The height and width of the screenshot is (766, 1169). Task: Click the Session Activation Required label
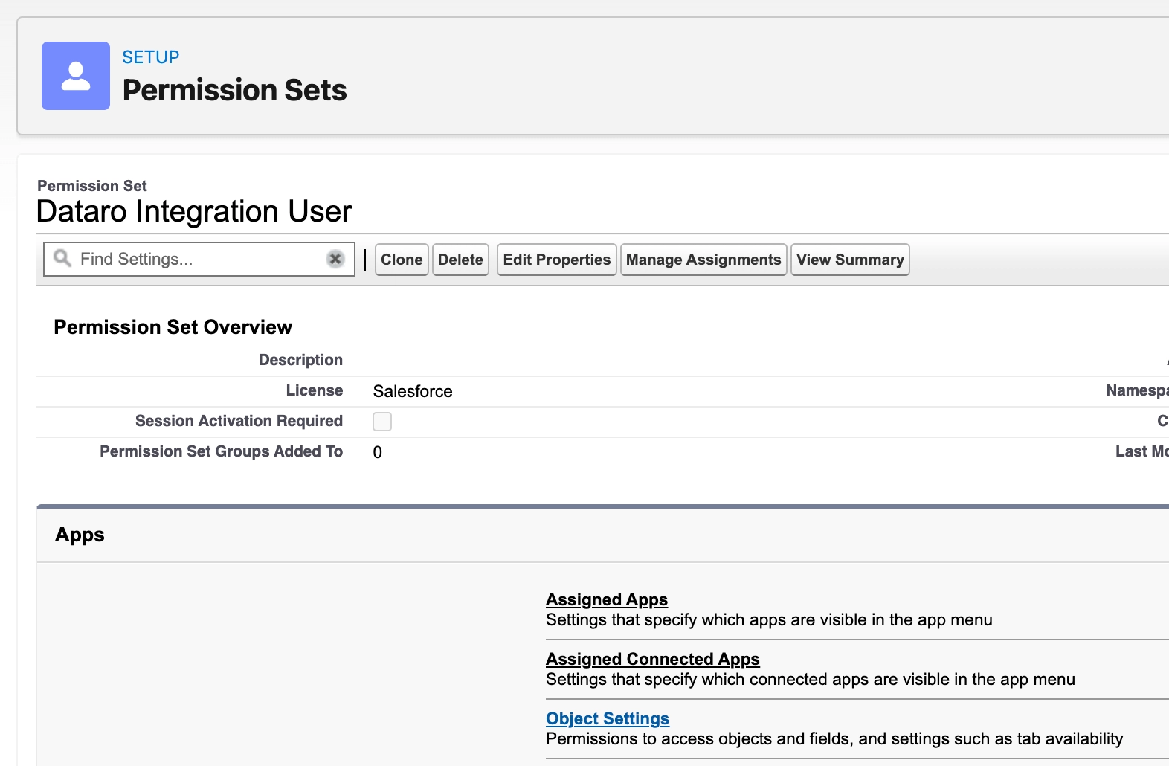(239, 421)
